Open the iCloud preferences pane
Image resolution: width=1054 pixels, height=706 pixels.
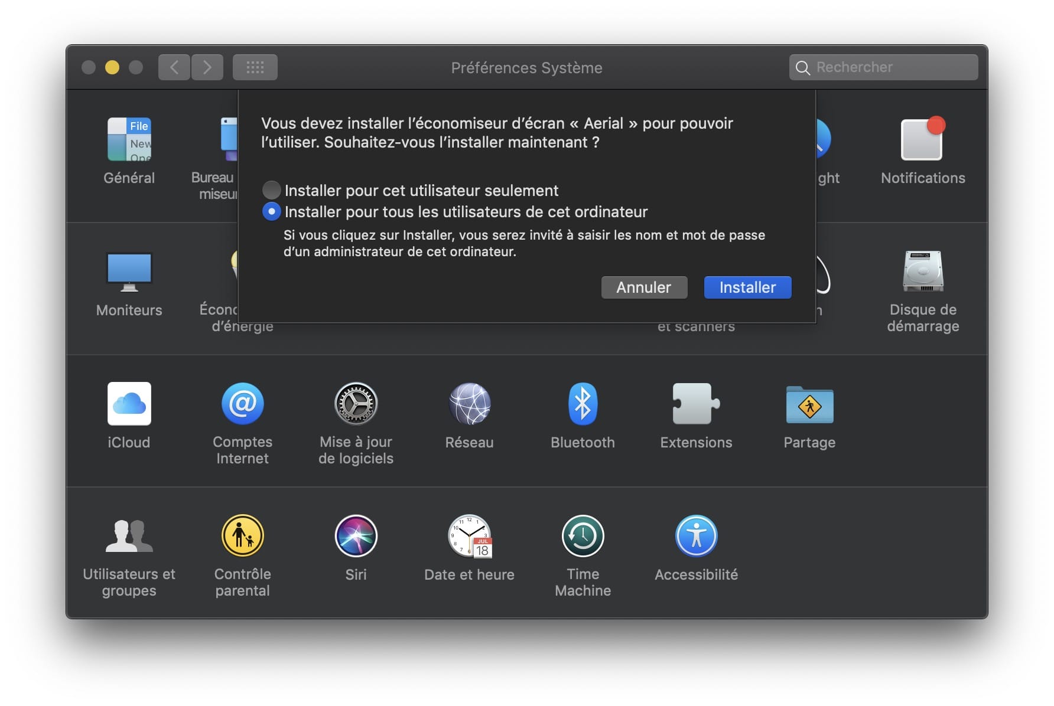(129, 404)
